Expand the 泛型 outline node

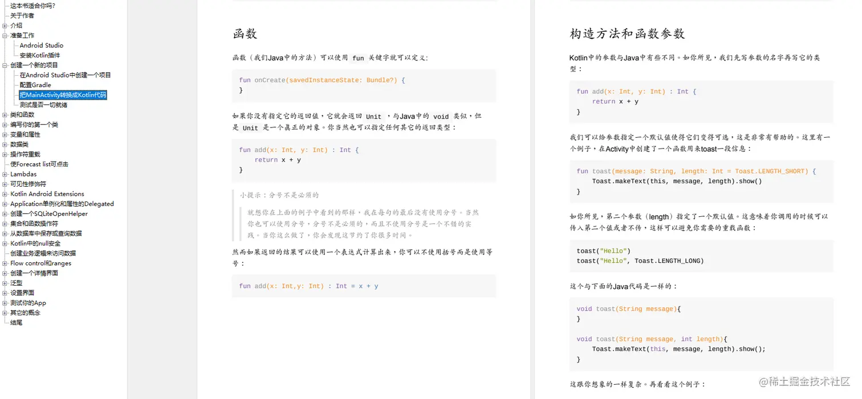[5, 283]
